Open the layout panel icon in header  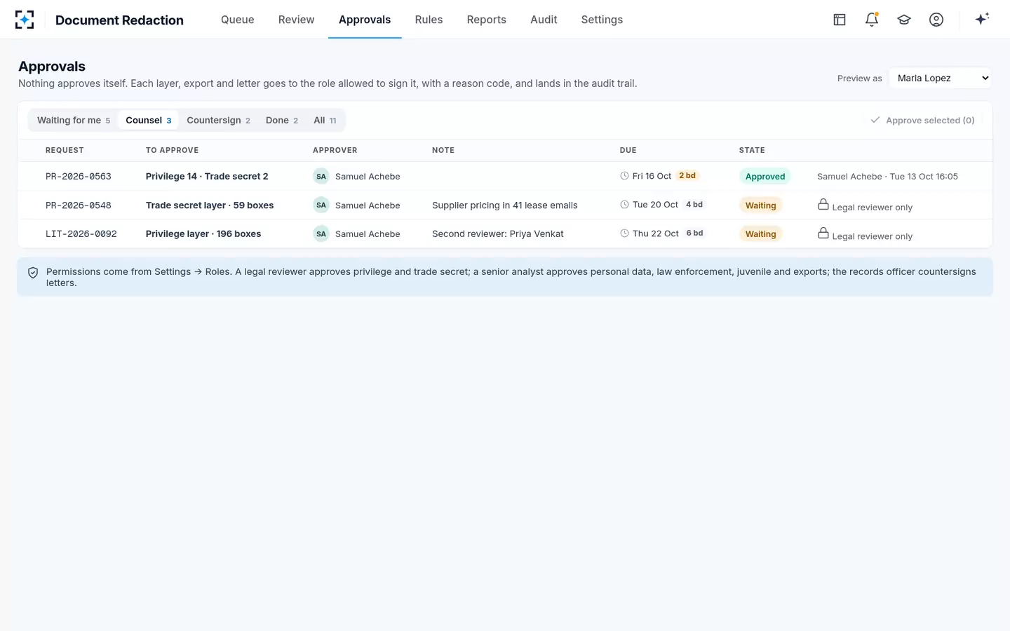(840, 20)
